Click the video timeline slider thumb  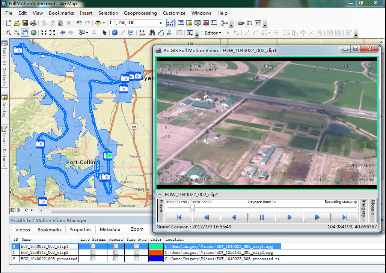pyautogui.click(x=193, y=208)
